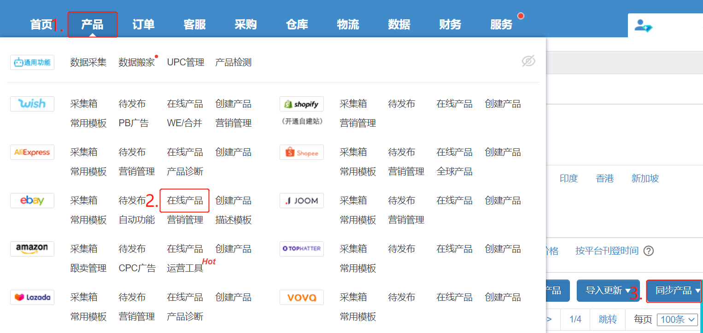Open eBay 在线产品 link

coord(185,200)
